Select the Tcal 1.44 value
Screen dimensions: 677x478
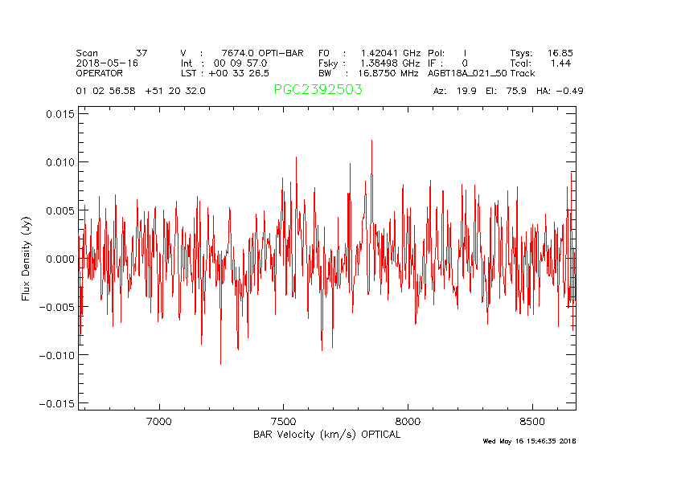coord(541,63)
